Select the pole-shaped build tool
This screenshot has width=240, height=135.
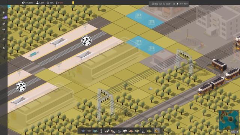pos(143,131)
